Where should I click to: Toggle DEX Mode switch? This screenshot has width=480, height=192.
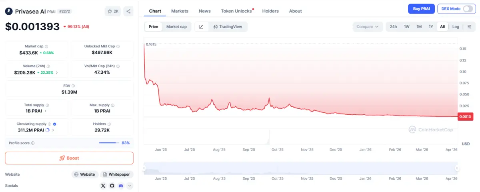pyautogui.click(x=467, y=9)
